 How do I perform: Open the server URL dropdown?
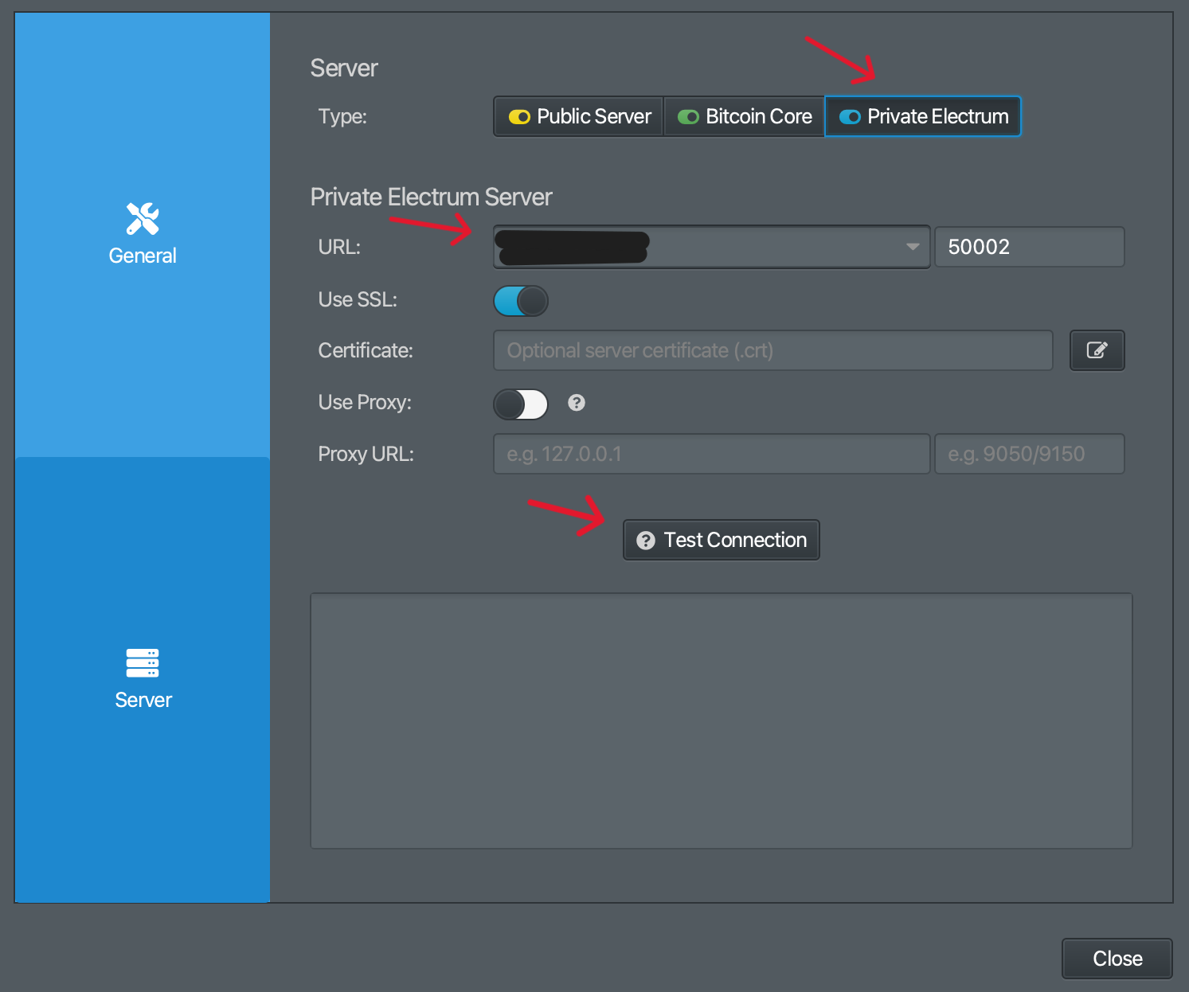[913, 247]
